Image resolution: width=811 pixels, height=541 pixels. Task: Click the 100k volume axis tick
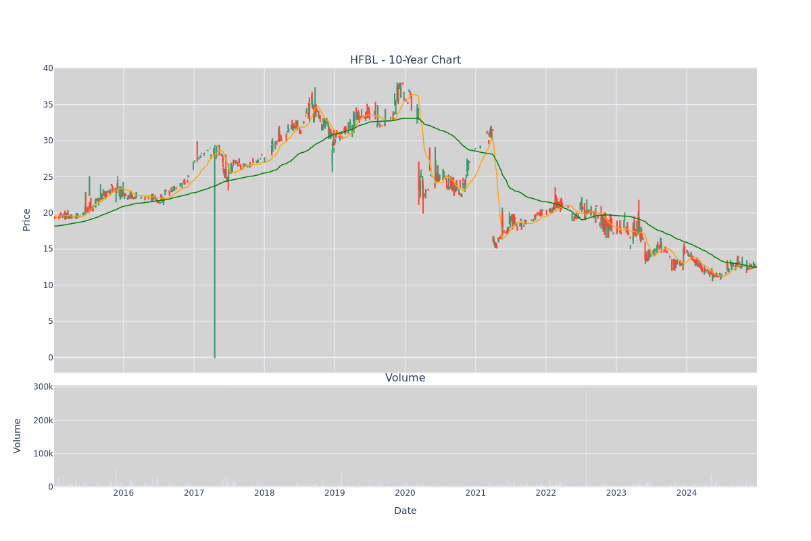(x=44, y=453)
